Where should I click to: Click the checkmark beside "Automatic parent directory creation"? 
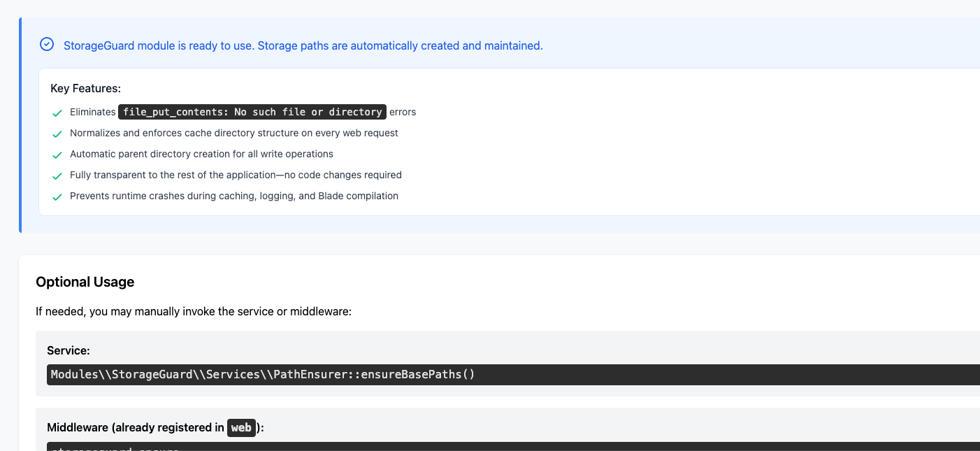57,155
